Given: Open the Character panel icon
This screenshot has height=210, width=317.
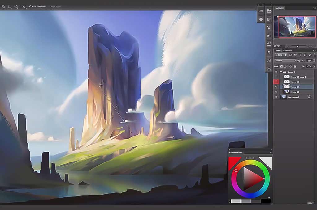Looking at the screenshot, I should pyautogui.click(x=269, y=61).
